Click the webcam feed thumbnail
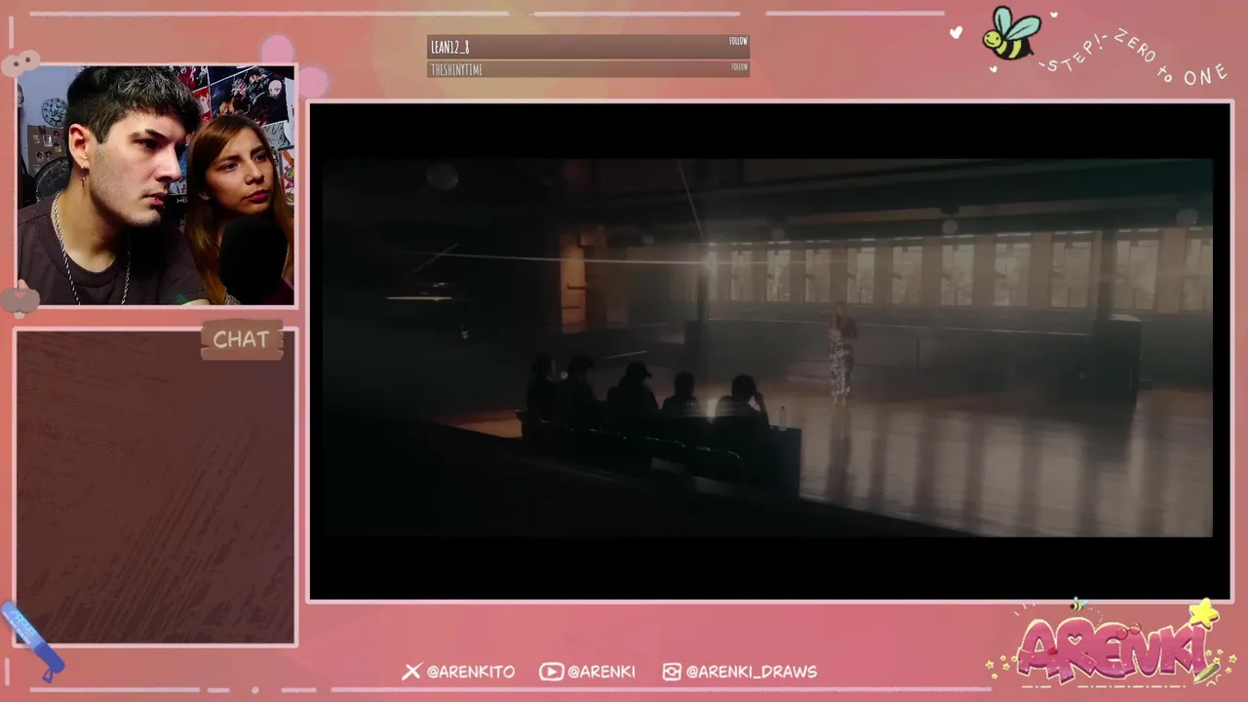This screenshot has height=702, width=1248. (x=156, y=185)
